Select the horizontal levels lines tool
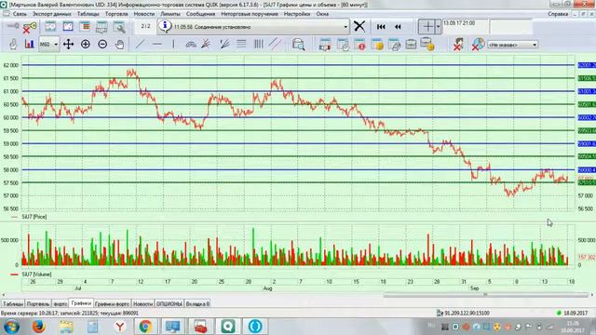 click(241, 45)
